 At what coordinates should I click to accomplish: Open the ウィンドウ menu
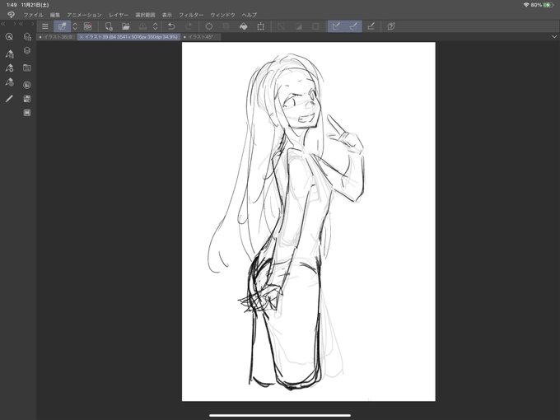tap(222, 15)
